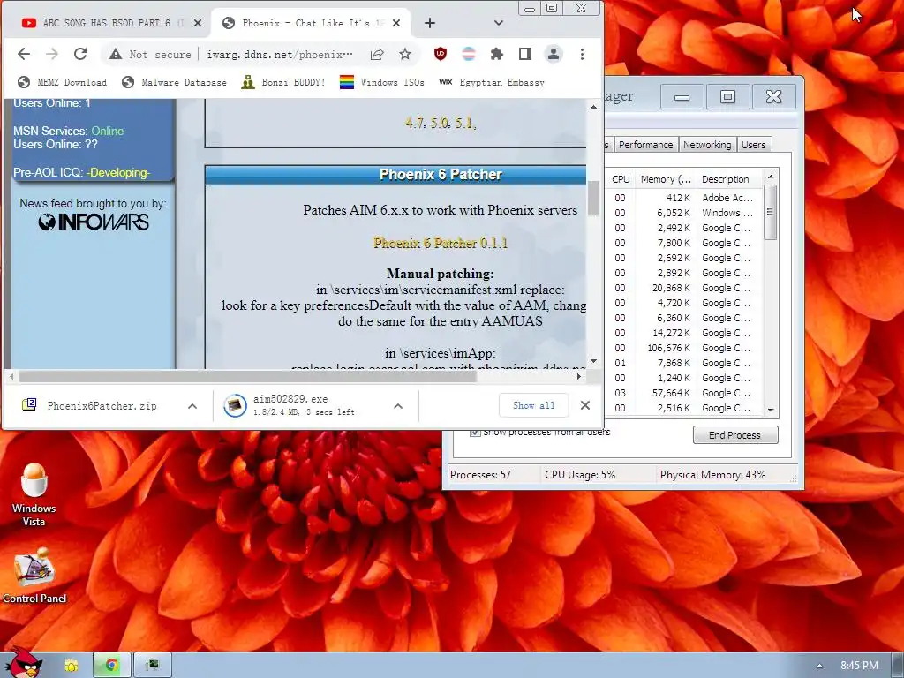Toggle the Chrome side panel icon
This screenshot has width=904, height=678.
coord(524,54)
